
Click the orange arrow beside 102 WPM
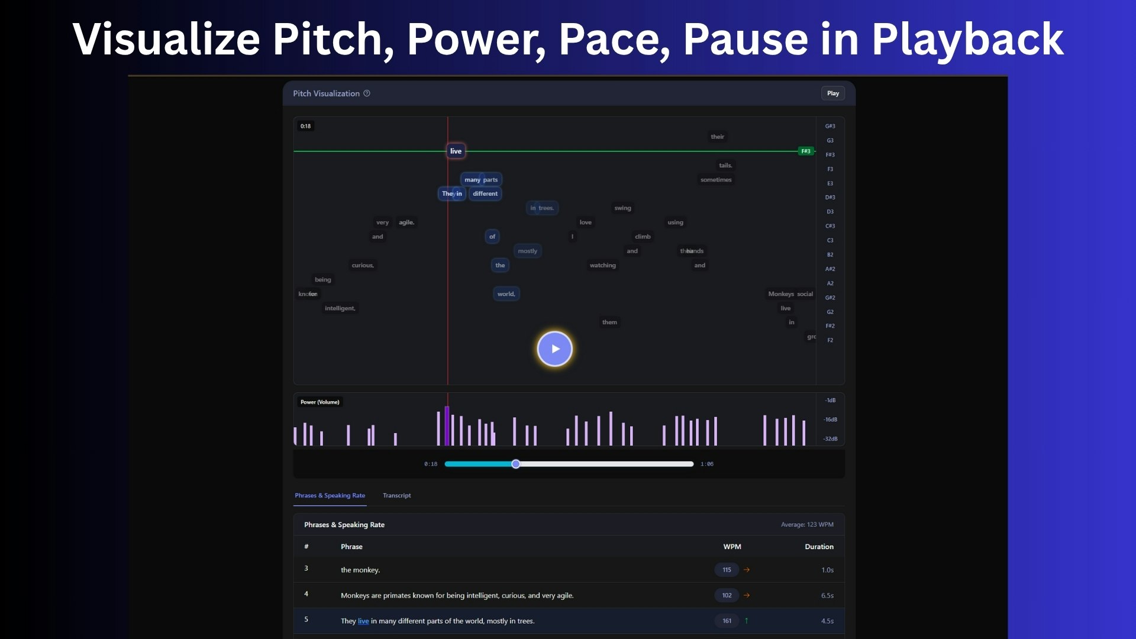coord(747,595)
